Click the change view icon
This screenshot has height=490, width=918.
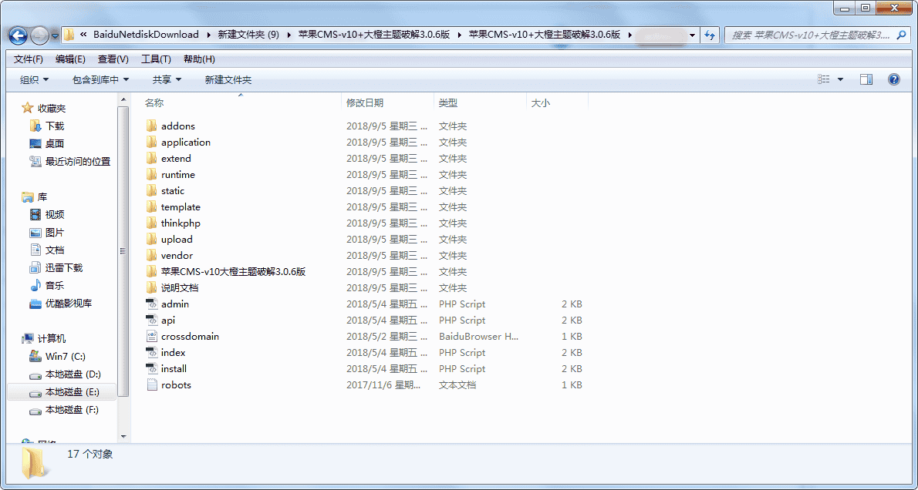click(x=825, y=79)
